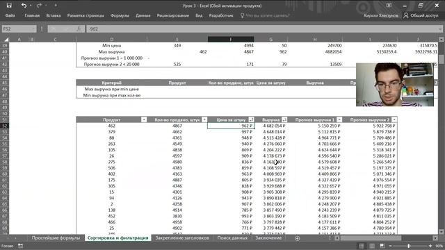Open the Кол-во продано filter dropdown

[204, 120]
